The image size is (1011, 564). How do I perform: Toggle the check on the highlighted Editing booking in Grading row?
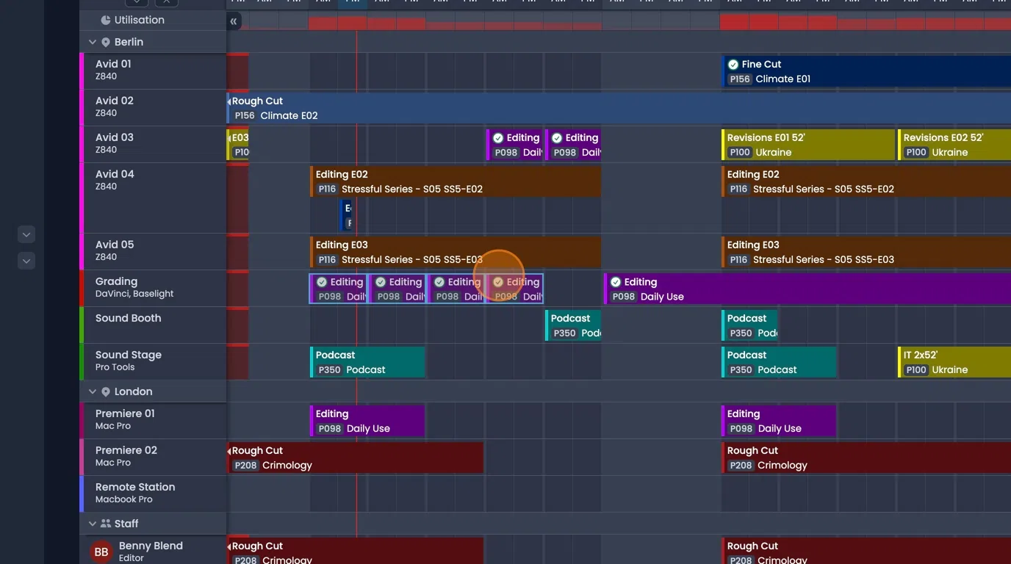(x=499, y=281)
